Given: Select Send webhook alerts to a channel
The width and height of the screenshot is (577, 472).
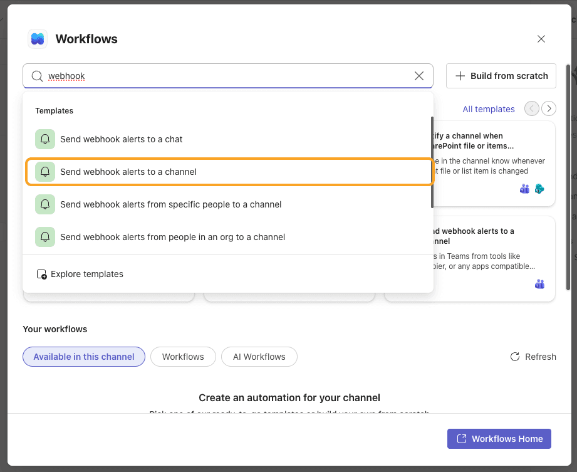Looking at the screenshot, I should [228, 172].
